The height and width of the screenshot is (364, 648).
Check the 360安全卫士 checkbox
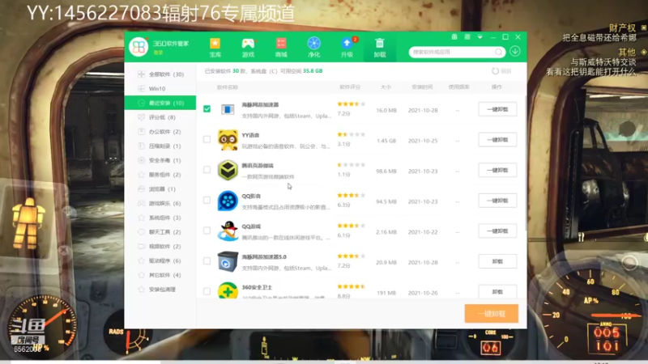click(207, 291)
